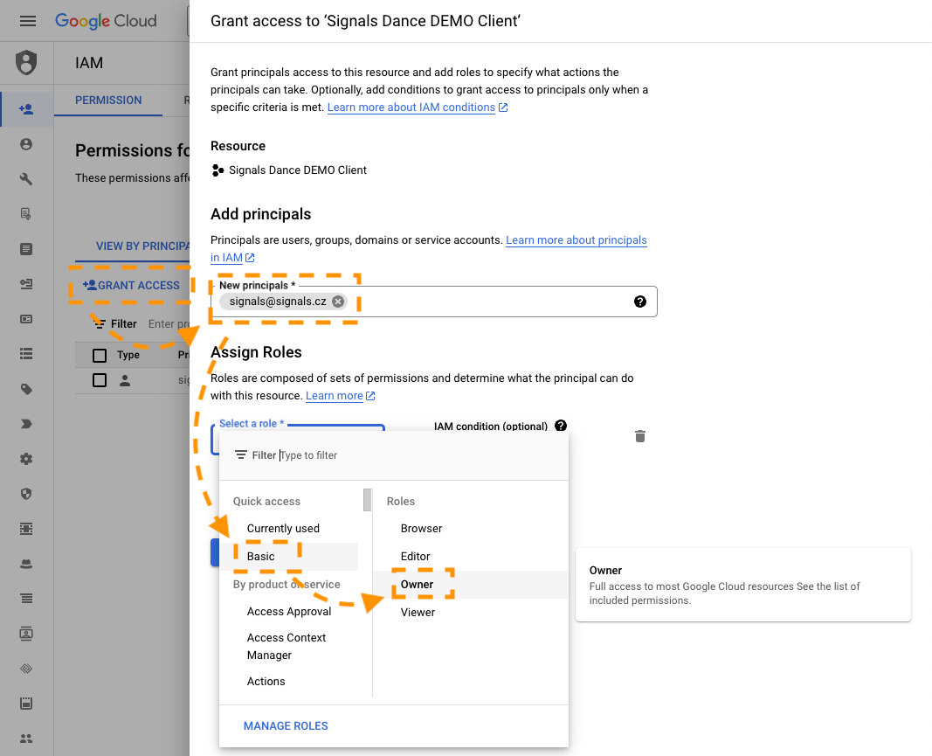Viewport: 932px width, 756px height.
Task: Delete the role row with trash icon
Action: [640, 436]
